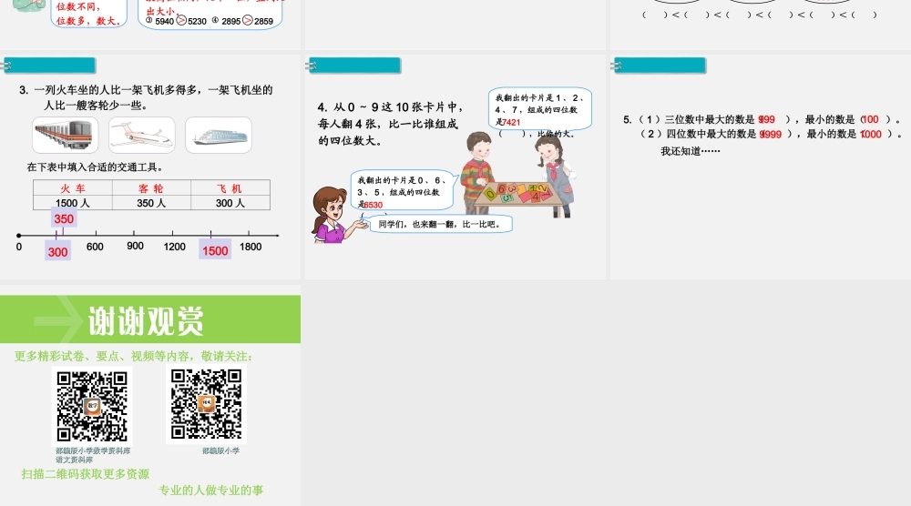This screenshot has height=506, width=911.
Task: Click the 谢谢观赏 heading
Action: tap(146, 320)
